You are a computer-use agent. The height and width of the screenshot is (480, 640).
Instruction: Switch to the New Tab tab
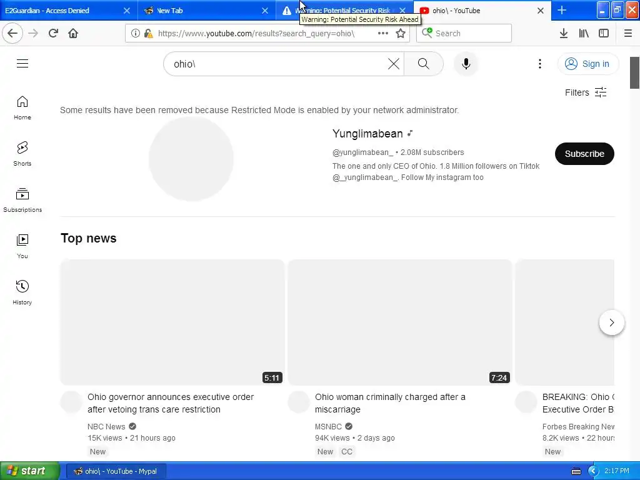tap(203, 11)
